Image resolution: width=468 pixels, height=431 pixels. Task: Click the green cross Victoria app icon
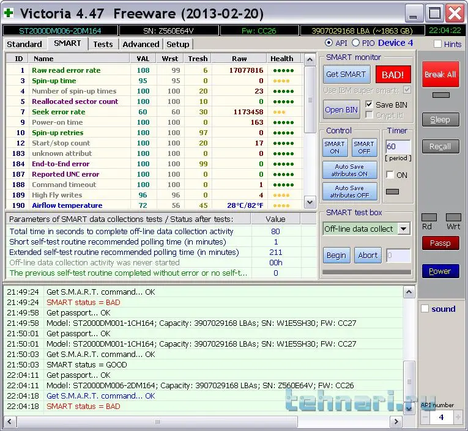pos(9,13)
